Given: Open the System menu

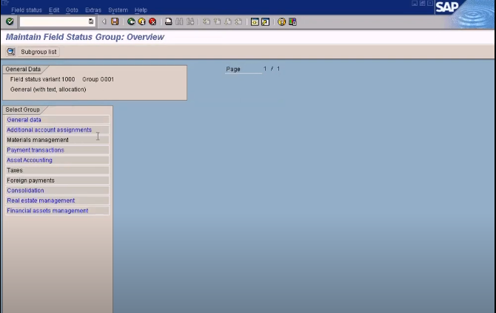Looking at the screenshot, I should click(118, 10).
